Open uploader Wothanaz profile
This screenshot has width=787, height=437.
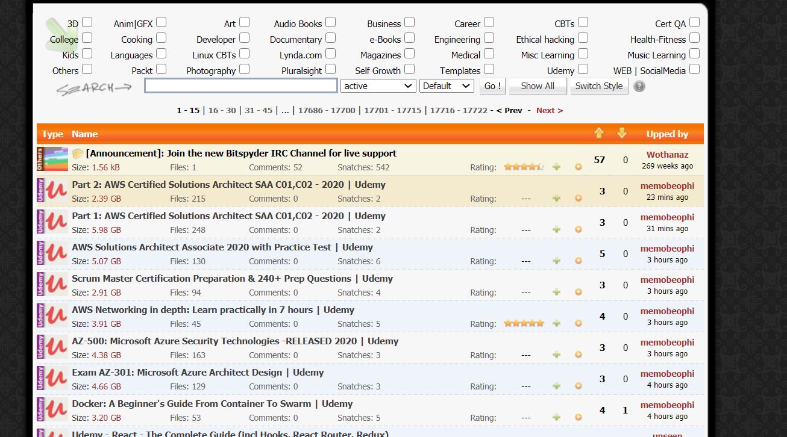667,155
